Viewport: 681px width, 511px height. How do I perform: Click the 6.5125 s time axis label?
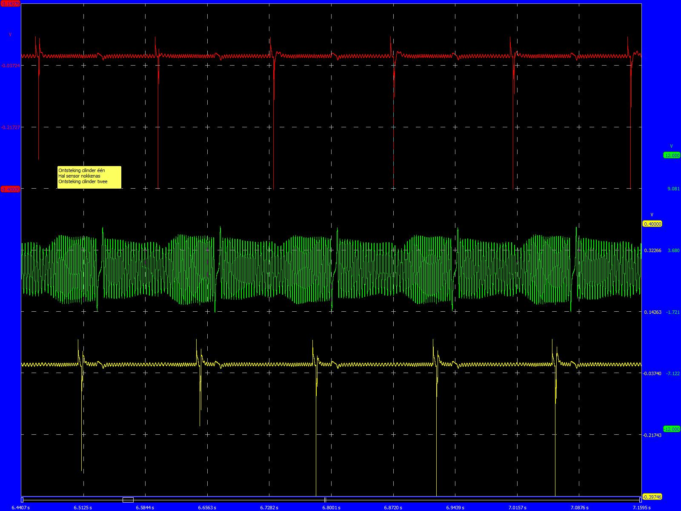[x=83, y=508]
